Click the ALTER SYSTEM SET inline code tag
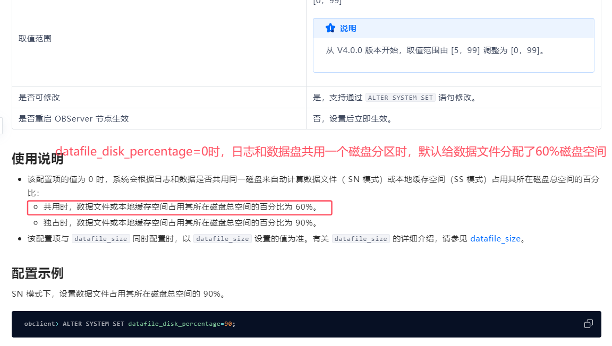Viewport: 612px width, 346px height. 401,98
